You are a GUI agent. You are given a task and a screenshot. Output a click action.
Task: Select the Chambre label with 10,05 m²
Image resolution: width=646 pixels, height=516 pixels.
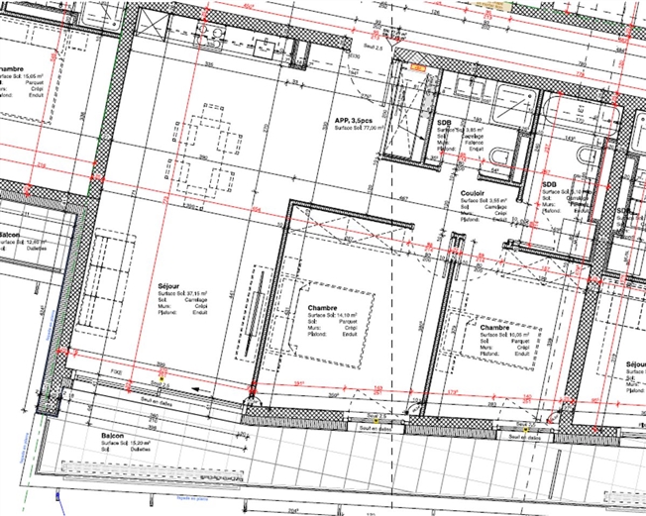pos(494,328)
